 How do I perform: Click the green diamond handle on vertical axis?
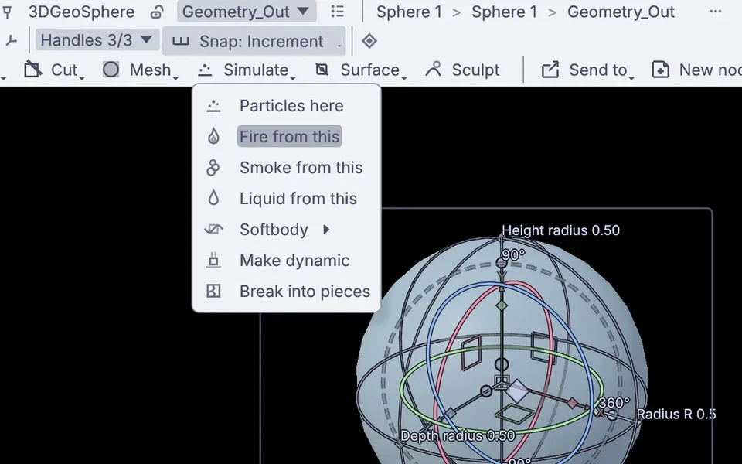(502, 305)
